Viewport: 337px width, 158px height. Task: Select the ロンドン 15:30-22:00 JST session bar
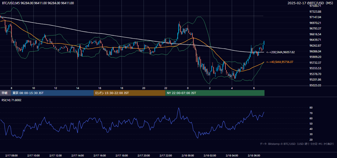pyautogui.click(x=129, y=93)
